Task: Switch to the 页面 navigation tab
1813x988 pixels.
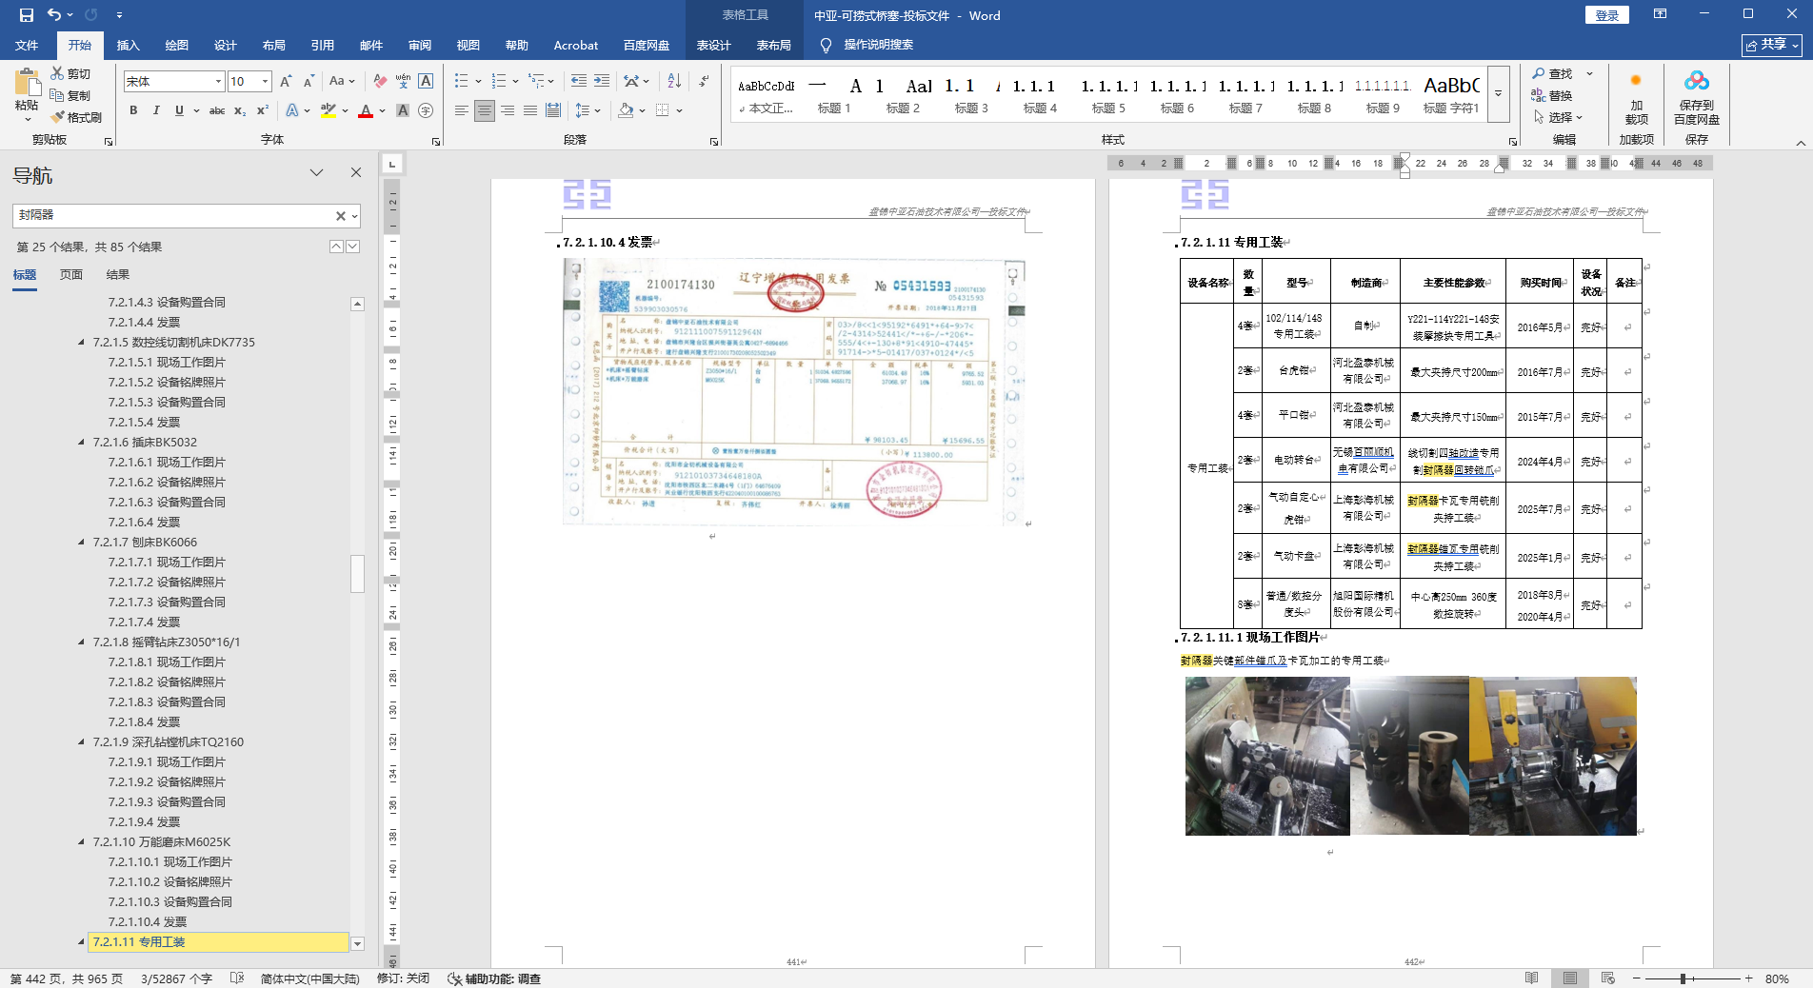Action: click(x=71, y=274)
